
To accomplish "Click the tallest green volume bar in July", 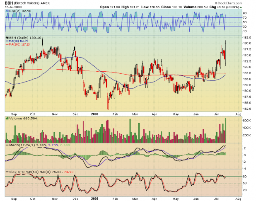I will pos(225,131).
